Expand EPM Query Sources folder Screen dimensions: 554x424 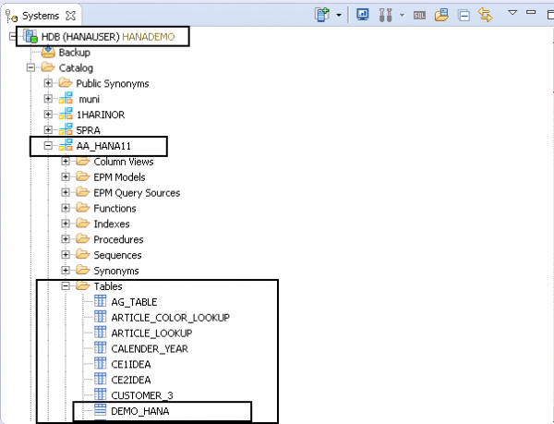(66, 192)
